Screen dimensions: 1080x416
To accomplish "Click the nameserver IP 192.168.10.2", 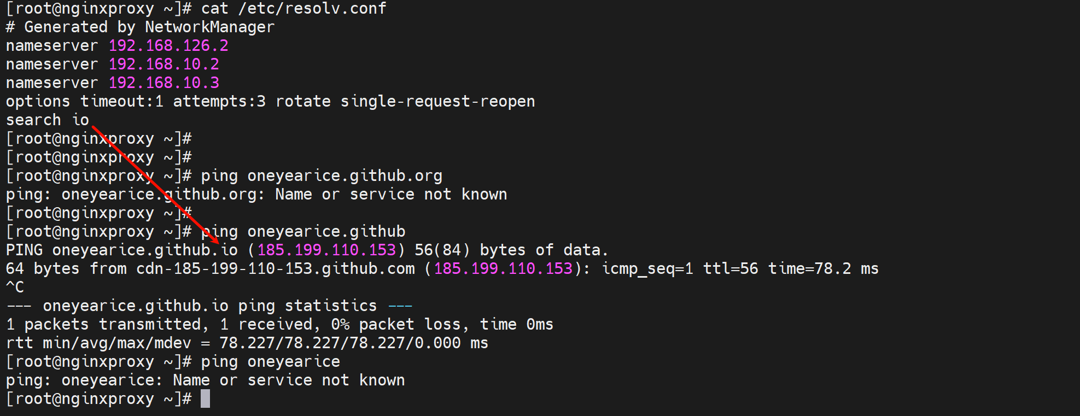I will tap(164, 64).
